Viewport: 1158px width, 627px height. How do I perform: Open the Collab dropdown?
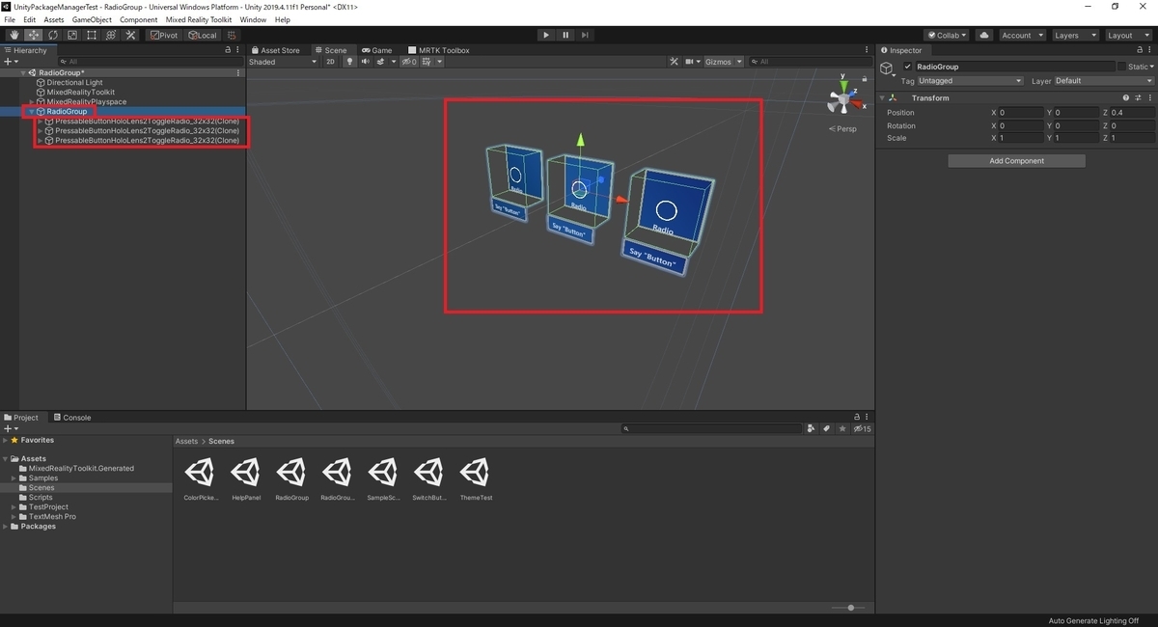[947, 35]
